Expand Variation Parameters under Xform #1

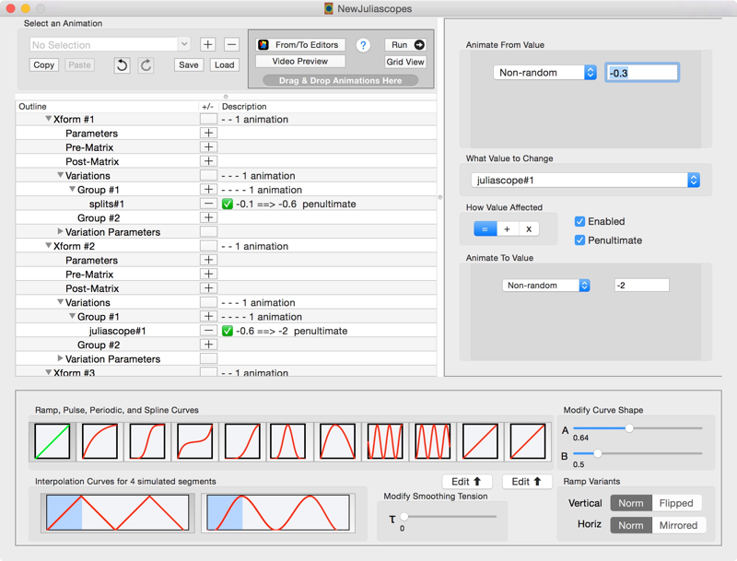tap(60, 231)
